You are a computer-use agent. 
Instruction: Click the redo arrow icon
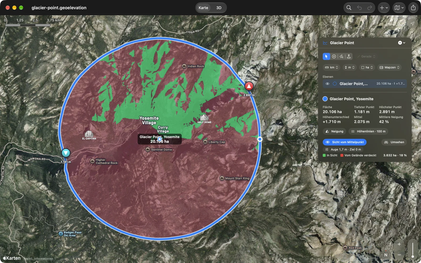(x=370, y=8)
